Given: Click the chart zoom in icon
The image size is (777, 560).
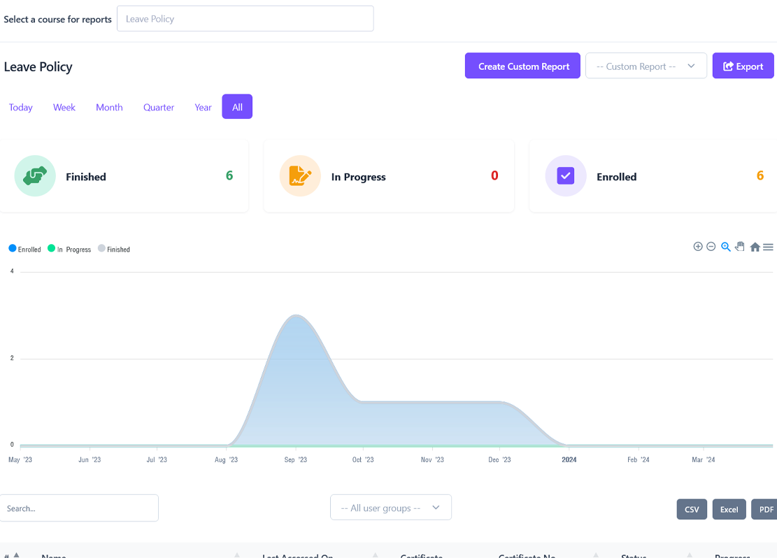Looking at the screenshot, I should pyautogui.click(x=697, y=247).
